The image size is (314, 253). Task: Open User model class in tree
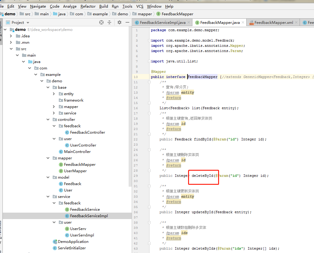[x=68, y=190]
